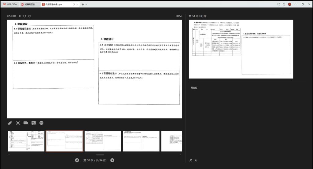
Task: Open the more options ellipsis button
Action: click(42, 123)
